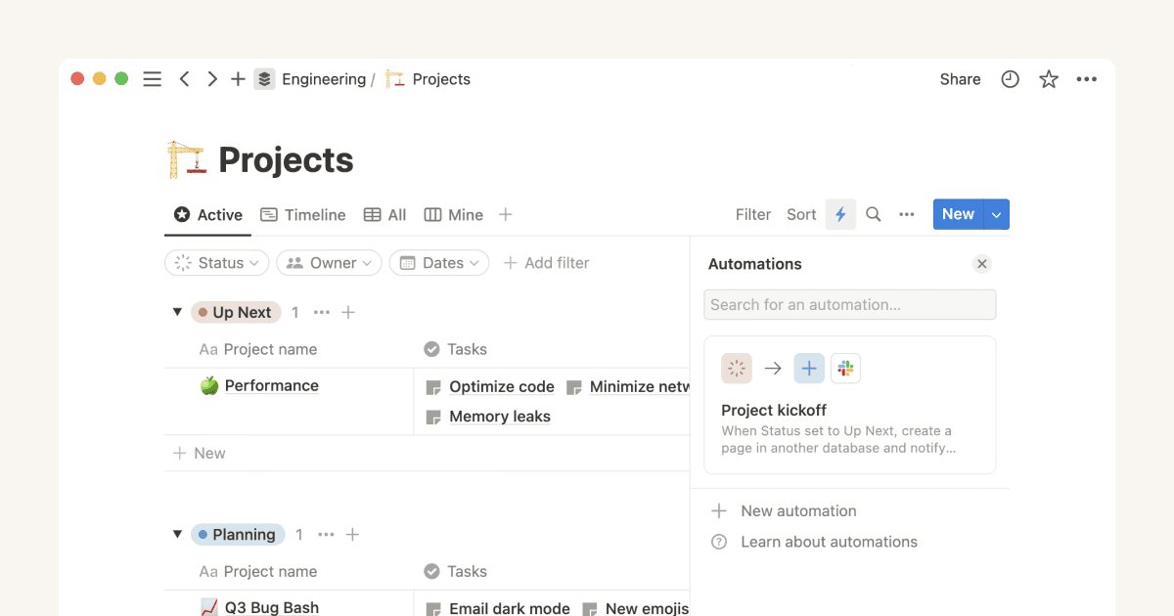Open the Owner filter dropdown
The height and width of the screenshot is (616, 1174).
point(329,262)
